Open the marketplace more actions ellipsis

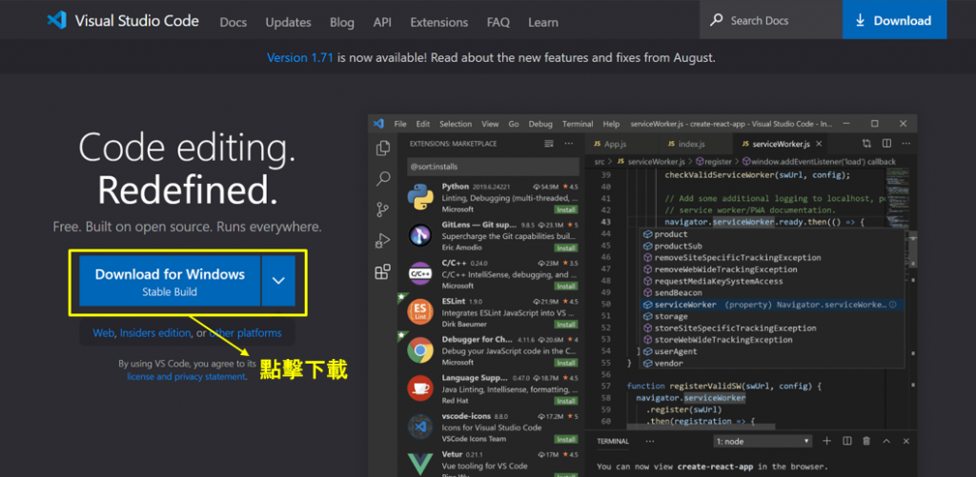(569, 143)
